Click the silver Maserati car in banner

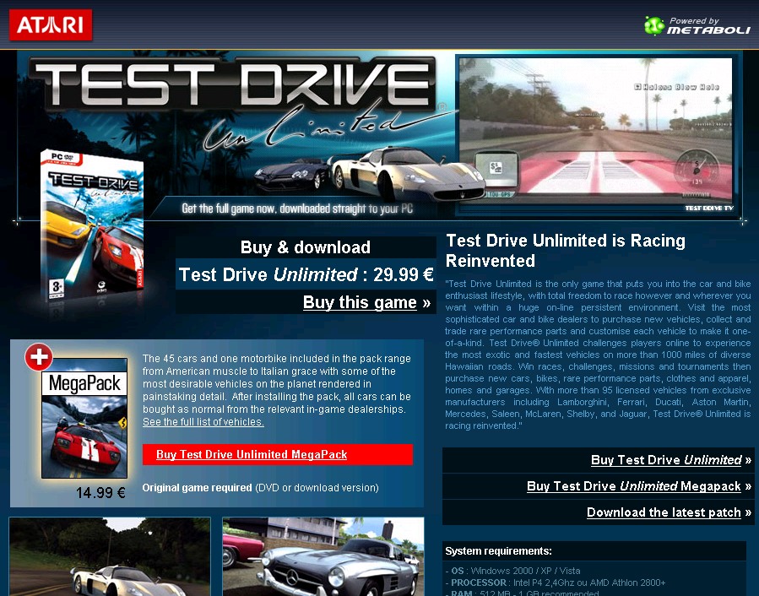point(408,173)
